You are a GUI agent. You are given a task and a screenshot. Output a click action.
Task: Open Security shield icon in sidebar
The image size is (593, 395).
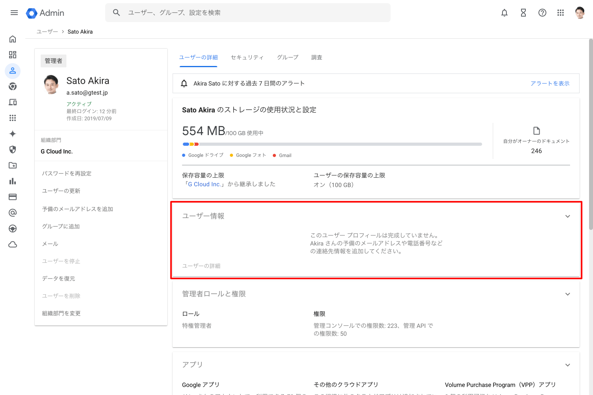[x=13, y=150]
